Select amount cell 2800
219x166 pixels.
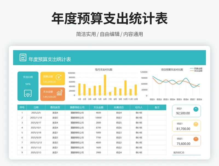point(98,123)
